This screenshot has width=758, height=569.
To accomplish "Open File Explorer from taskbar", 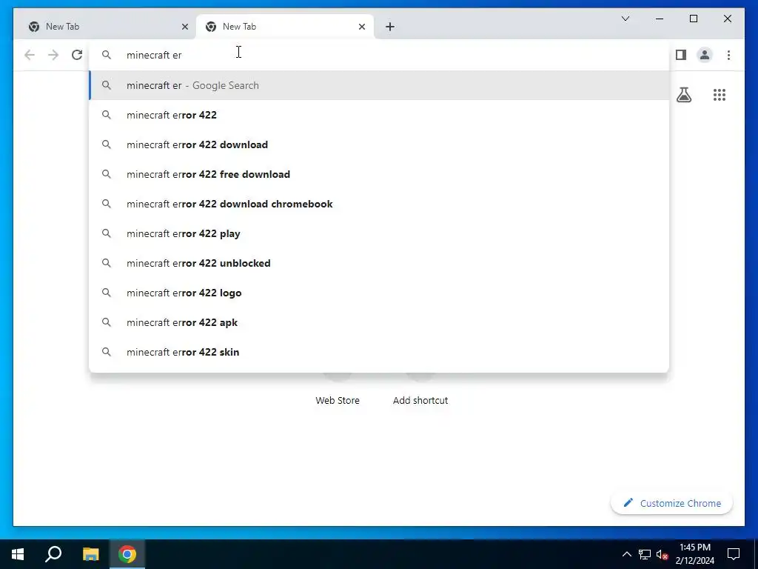I will 90,554.
